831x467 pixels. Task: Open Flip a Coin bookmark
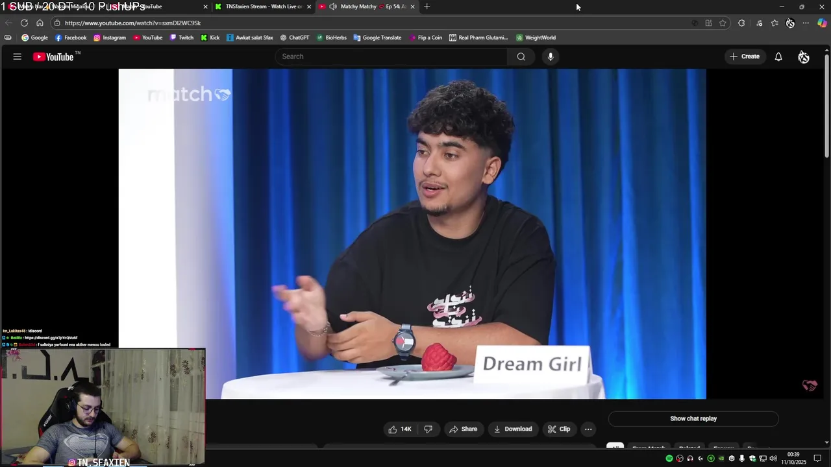[x=426, y=38]
